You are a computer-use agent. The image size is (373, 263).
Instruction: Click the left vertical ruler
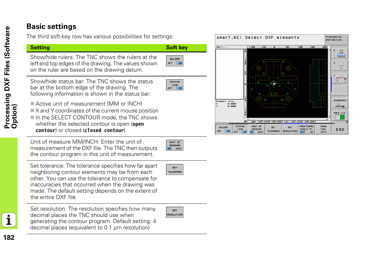[245, 83]
